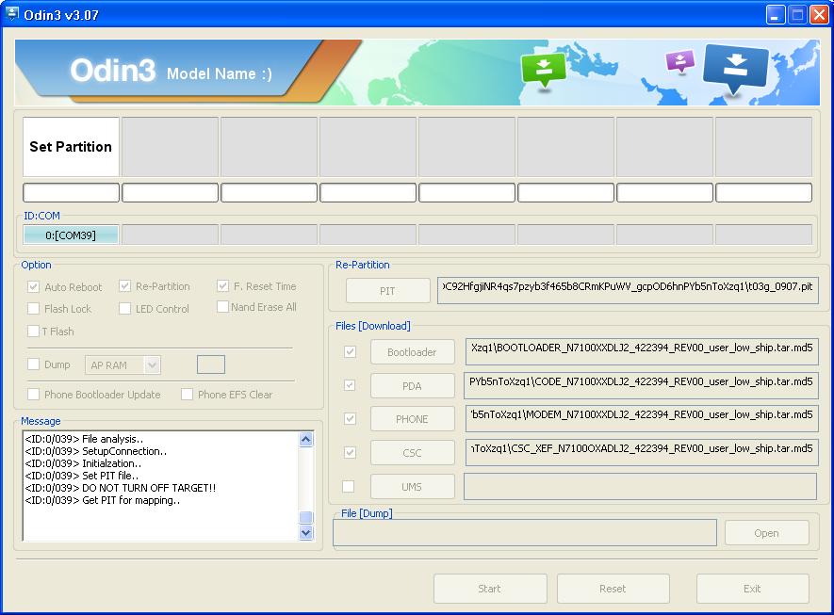The width and height of the screenshot is (834, 615).
Task: Enable the Flash Lock checkbox
Action: click(x=33, y=308)
